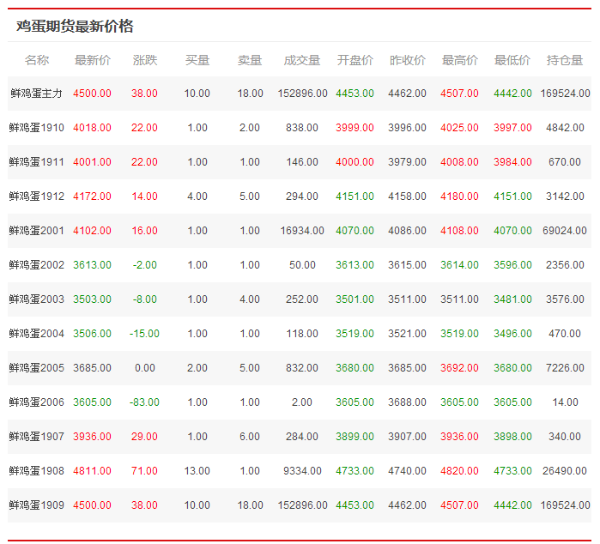Click latest price 4172.00 for 鲜鸡蛋1912

(x=92, y=196)
